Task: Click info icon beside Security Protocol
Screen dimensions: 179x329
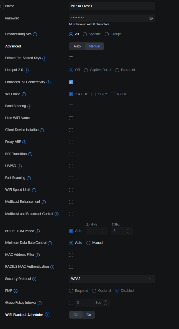Action: [34, 279]
